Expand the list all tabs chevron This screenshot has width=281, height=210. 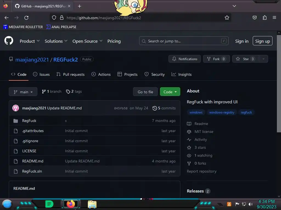click(x=234, y=6)
